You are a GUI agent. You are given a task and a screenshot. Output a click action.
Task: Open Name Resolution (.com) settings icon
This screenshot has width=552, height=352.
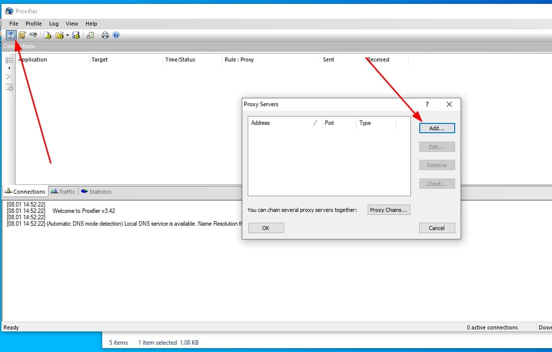coord(33,35)
